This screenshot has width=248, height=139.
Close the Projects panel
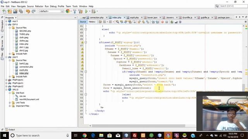click(16, 18)
